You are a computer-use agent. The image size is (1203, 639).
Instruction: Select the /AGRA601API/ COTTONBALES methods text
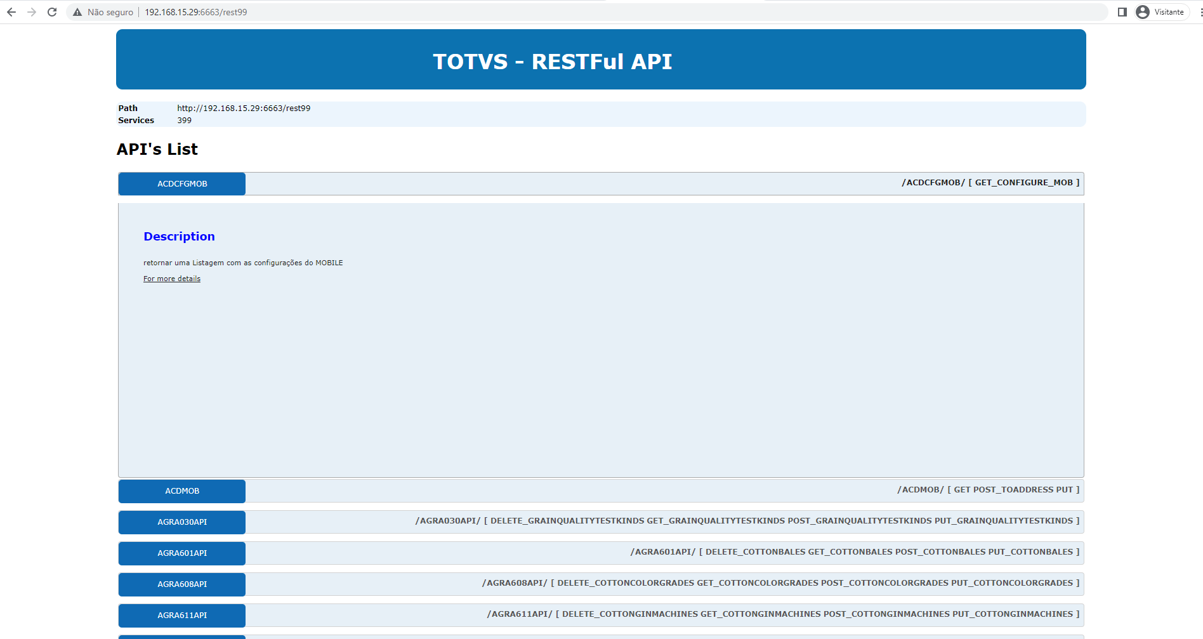(855, 552)
